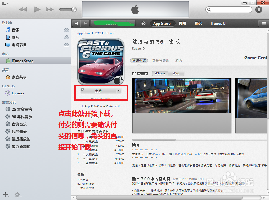Viewport: 269px width, 200px height.
Task: Click the 免费 download button
Action: [x=98, y=91]
